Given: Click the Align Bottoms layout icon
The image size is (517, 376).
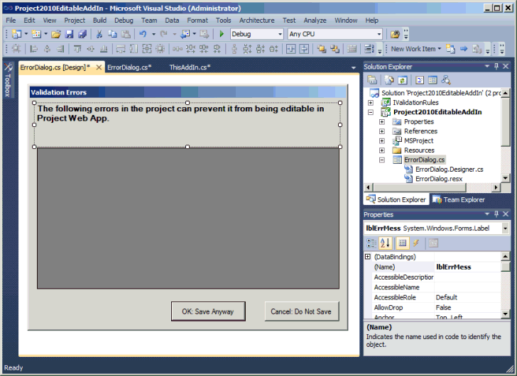Looking at the screenshot, I should click(x=104, y=49).
